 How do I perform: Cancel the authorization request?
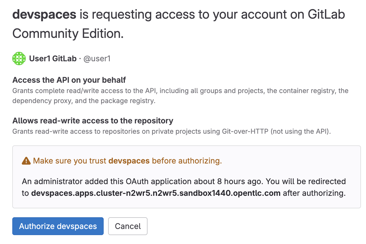pos(128,226)
